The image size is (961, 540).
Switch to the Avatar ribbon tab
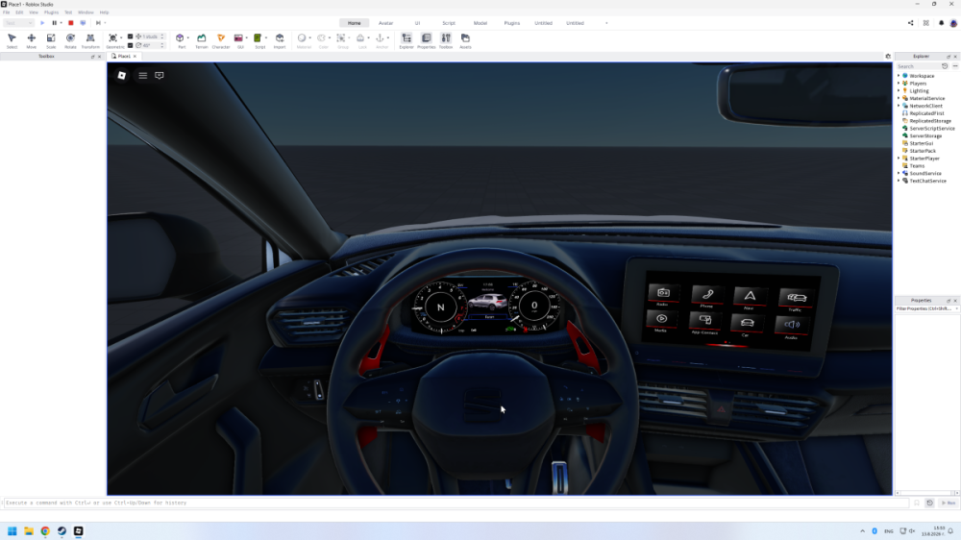385,23
